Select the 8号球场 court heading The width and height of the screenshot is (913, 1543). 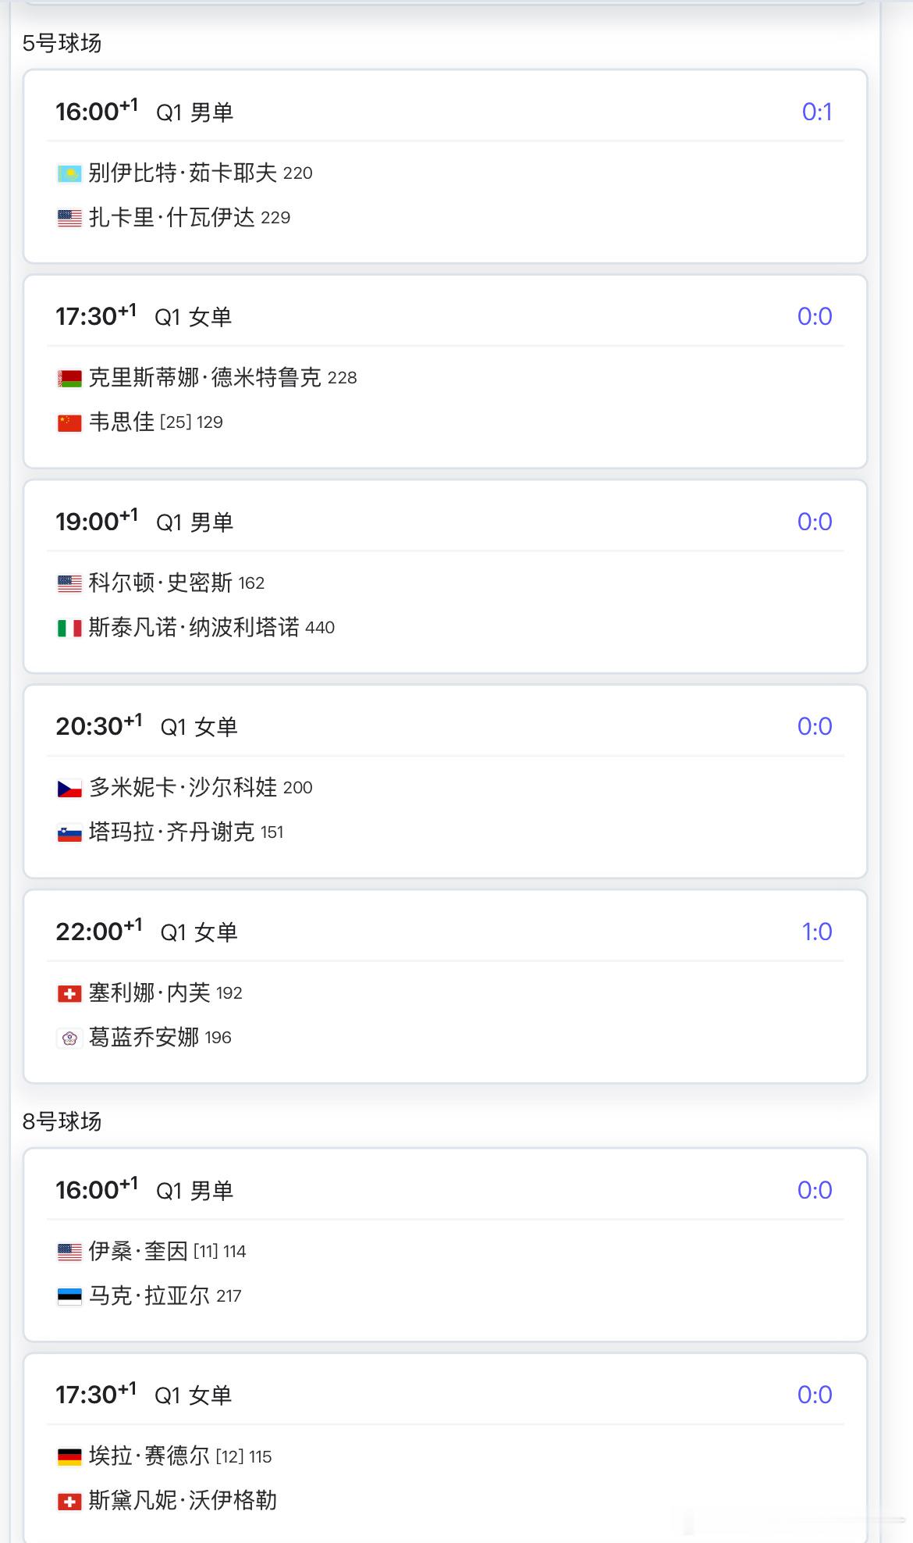62,1121
